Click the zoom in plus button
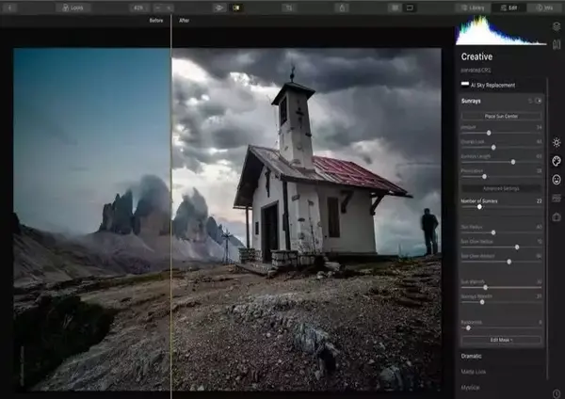Screen dimensions: 565x399 [169, 8]
